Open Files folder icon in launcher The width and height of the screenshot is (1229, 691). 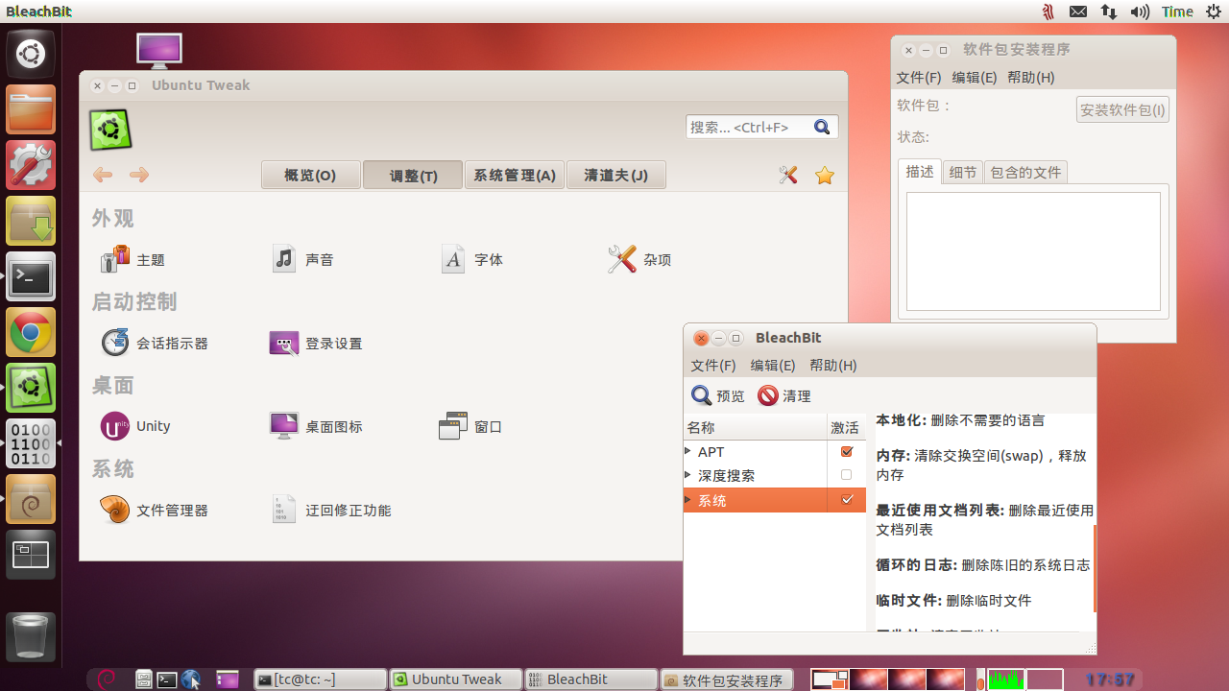[31, 109]
